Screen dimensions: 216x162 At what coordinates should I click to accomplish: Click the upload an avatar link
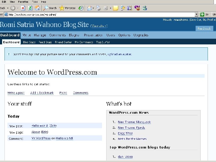(120, 54)
